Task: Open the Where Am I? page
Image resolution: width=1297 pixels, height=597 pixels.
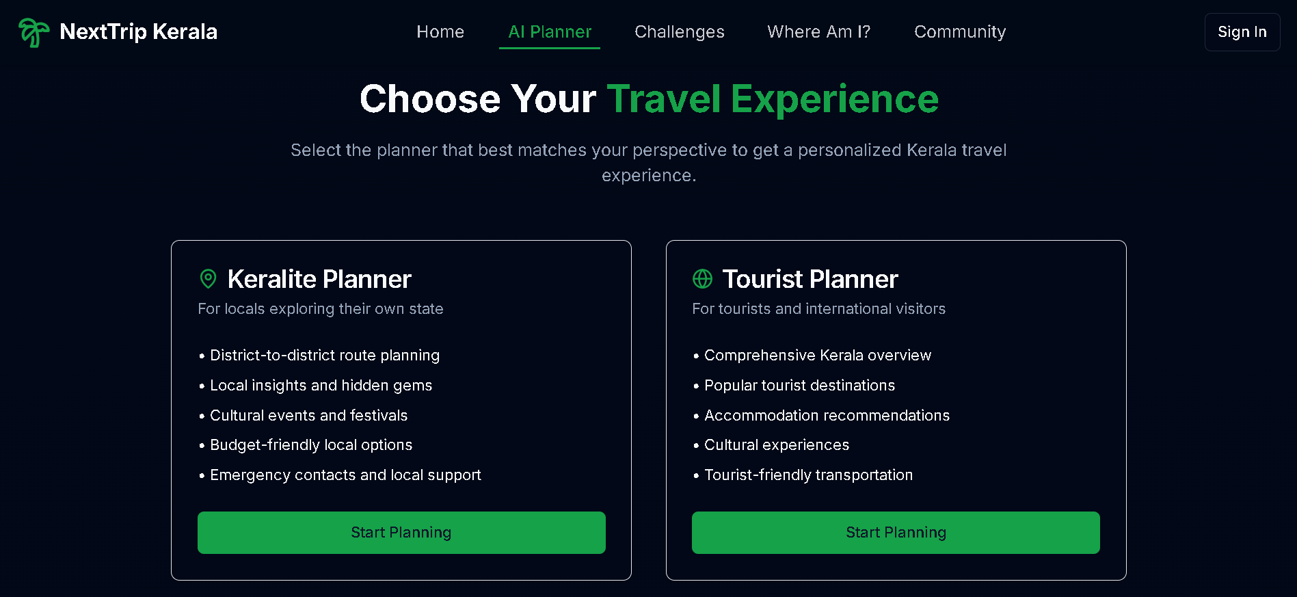Action: coord(818,31)
